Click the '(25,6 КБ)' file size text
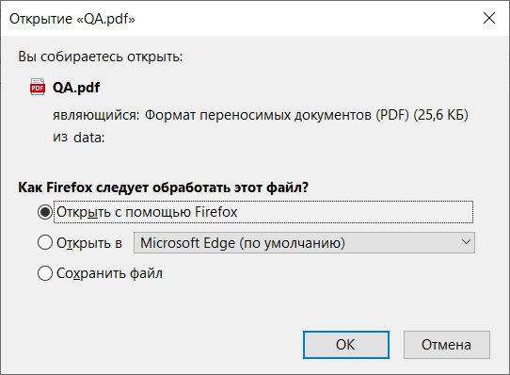Image resolution: width=510 pixels, height=375 pixels. [440, 115]
